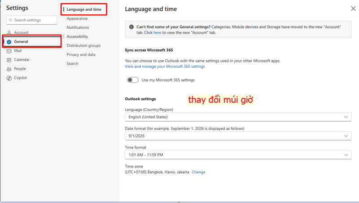Click the Change time zone link
The height and width of the screenshot is (203, 359).
(x=198, y=172)
